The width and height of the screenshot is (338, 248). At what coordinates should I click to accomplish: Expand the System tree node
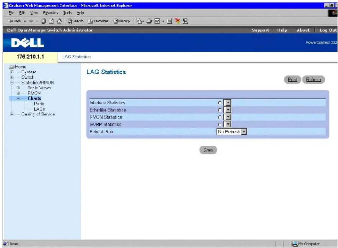click(x=12, y=72)
